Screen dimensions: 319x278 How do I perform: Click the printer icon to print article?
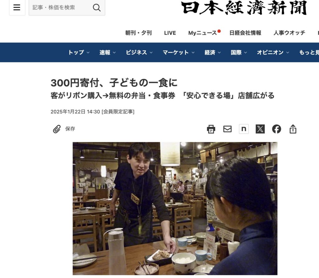click(211, 129)
